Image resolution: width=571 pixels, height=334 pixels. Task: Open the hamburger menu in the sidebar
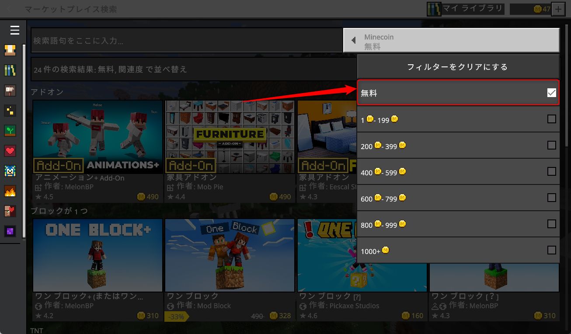pos(15,30)
